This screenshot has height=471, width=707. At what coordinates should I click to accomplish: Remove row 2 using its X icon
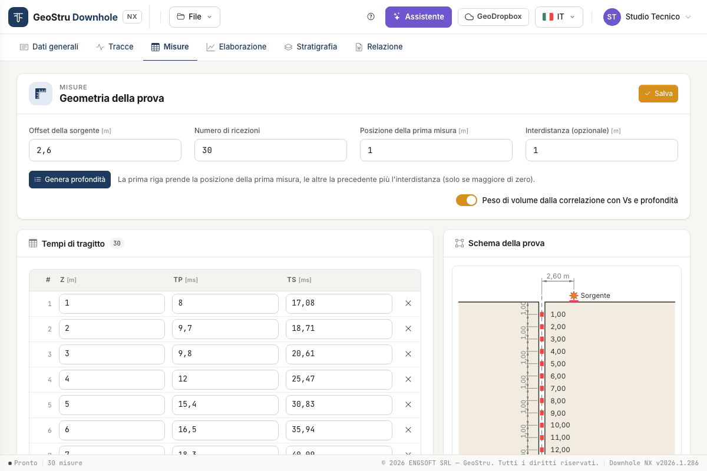(x=408, y=329)
